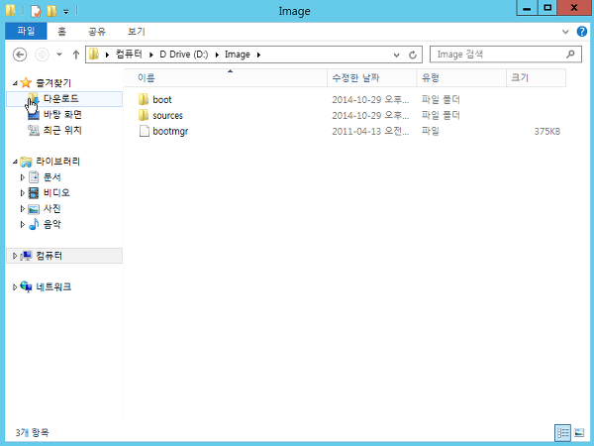Expand the 컴퓨터 tree node

[x=15, y=256]
